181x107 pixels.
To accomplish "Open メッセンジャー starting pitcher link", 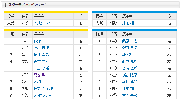I will (x=44, y=23).
